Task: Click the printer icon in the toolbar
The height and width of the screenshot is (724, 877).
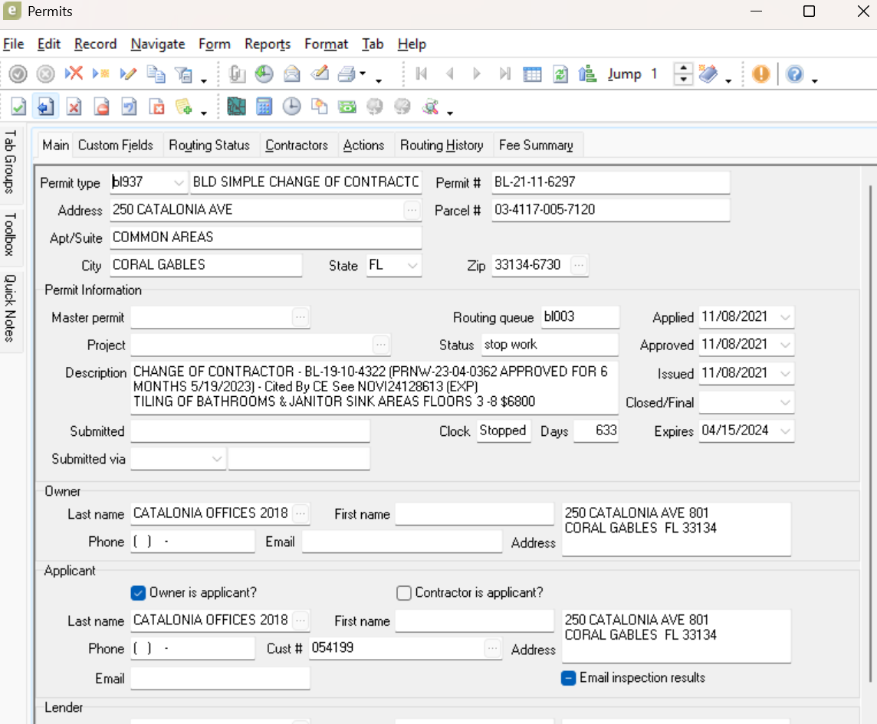Action: (347, 74)
